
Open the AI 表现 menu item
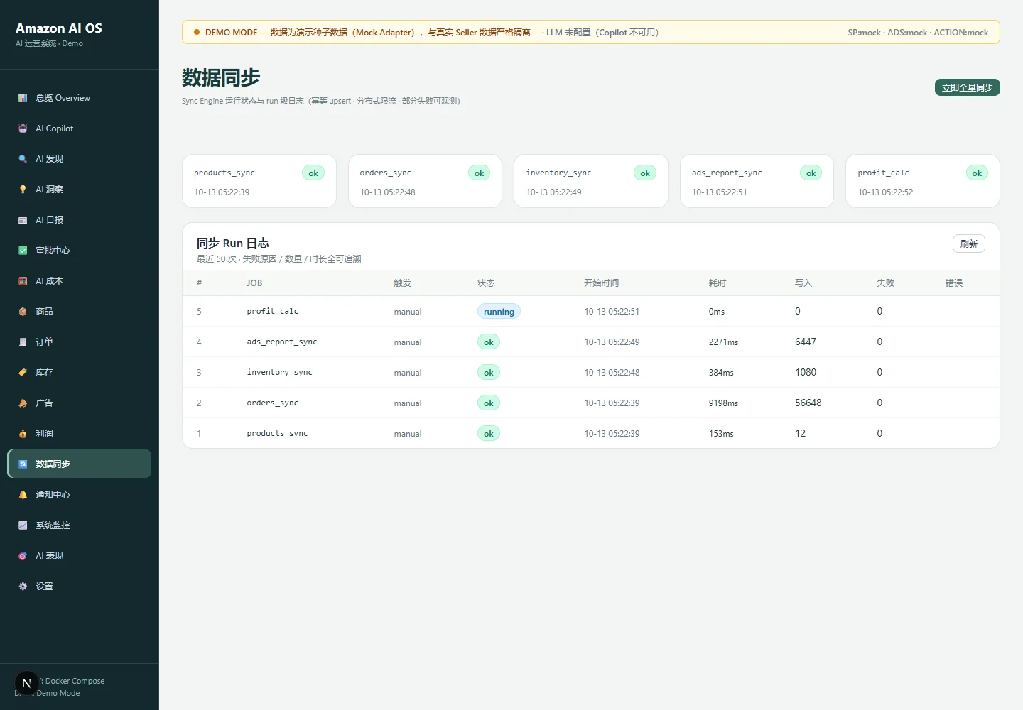(x=80, y=556)
